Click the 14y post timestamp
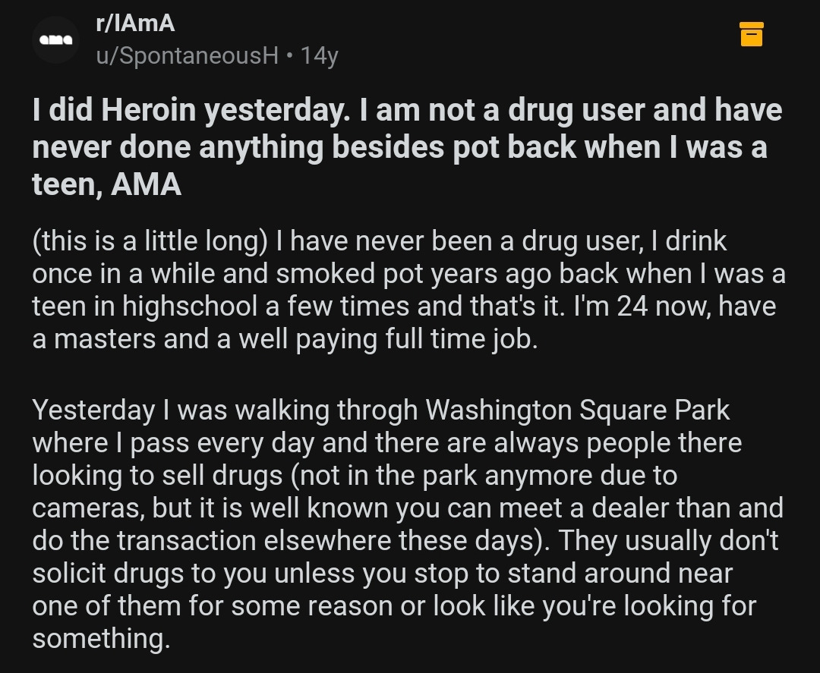820x673 pixels. 319,55
